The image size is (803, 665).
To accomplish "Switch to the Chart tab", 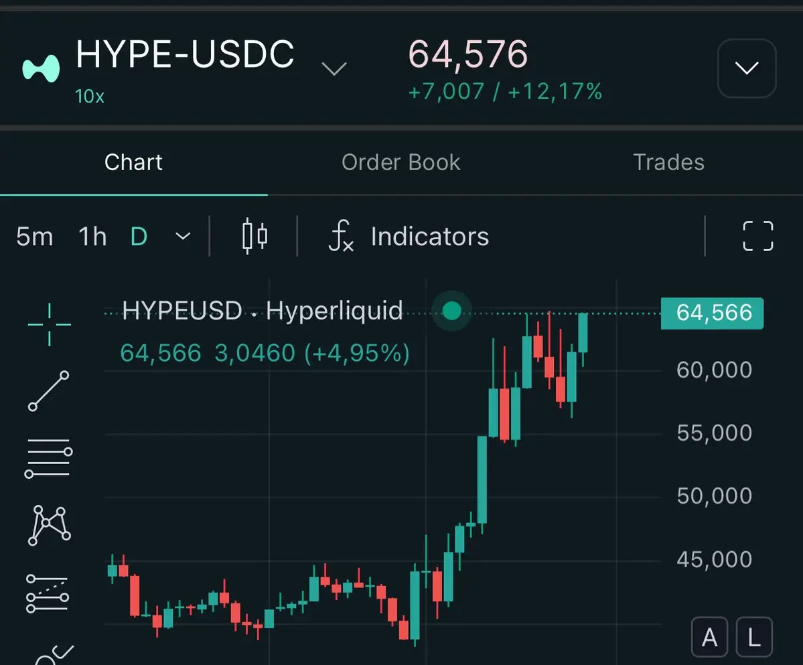I will (133, 162).
